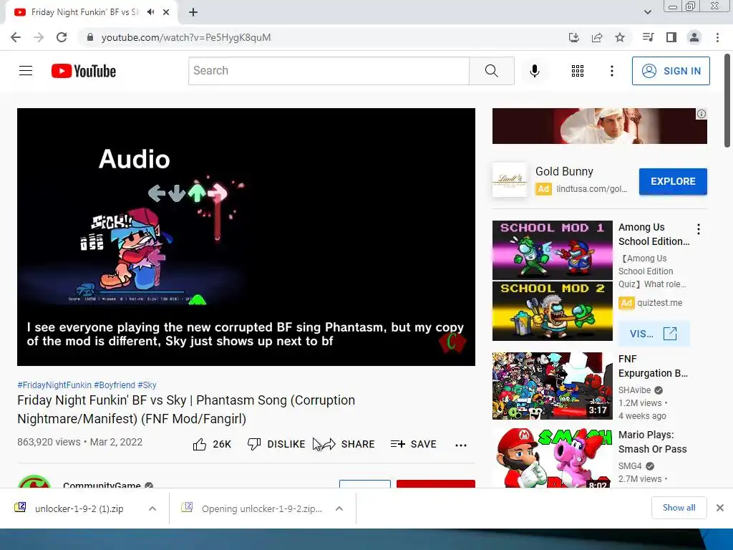Open the Chrome profile avatar
Screen dimensions: 733x550
tap(694, 37)
